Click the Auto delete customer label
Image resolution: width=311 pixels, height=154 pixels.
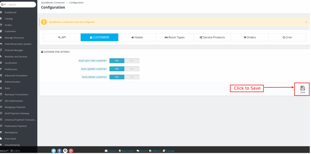click(x=94, y=77)
